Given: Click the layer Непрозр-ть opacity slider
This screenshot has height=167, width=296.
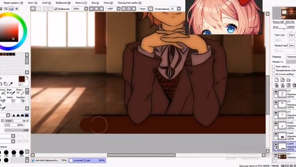Looking at the screenshot, I should click(291, 62).
